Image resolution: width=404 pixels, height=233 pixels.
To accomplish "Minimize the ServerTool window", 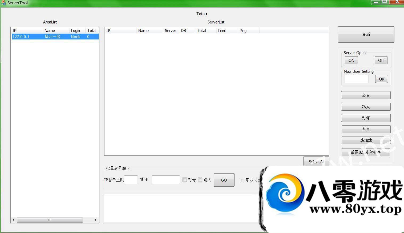I will pos(375,2).
